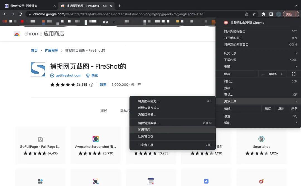Decrease zoom with the minus button
Viewport: 301px width, 186px height.
coord(263,74)
